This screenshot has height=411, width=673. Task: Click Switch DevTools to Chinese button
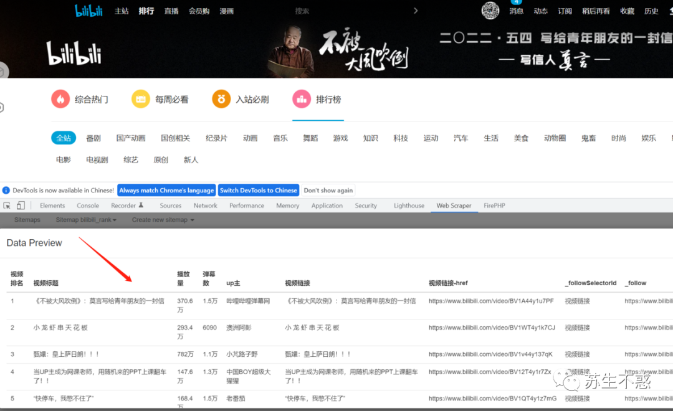(259, 190)
